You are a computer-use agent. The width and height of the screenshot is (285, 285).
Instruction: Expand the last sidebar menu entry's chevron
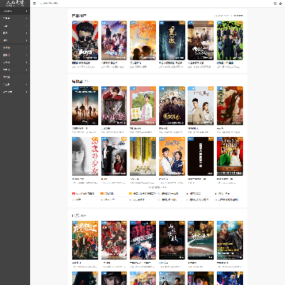click(x=27, y=92)
